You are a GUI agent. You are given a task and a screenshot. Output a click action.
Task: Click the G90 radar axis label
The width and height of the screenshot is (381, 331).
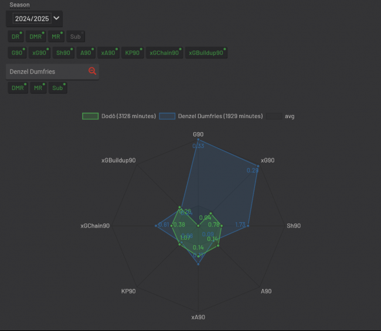(198, 135)
